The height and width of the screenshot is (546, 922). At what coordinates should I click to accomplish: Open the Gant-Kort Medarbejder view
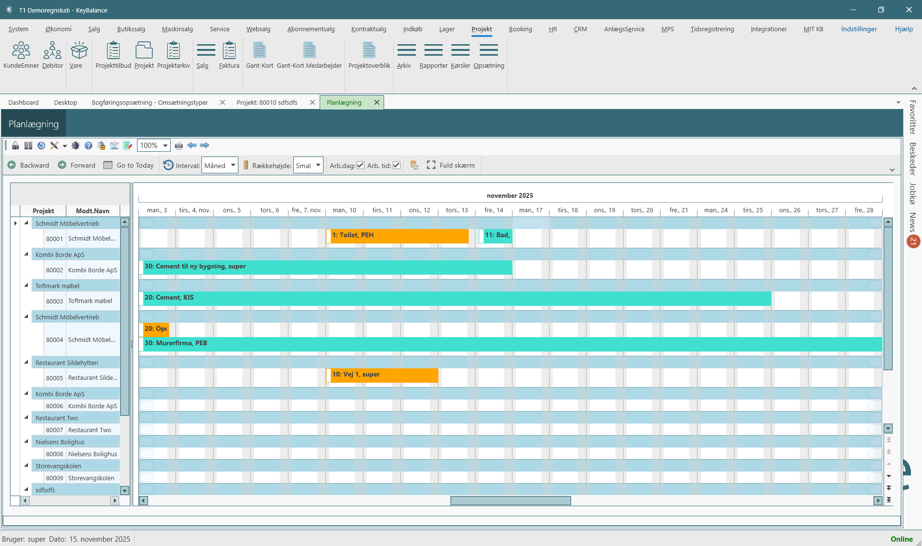(309, 55)
